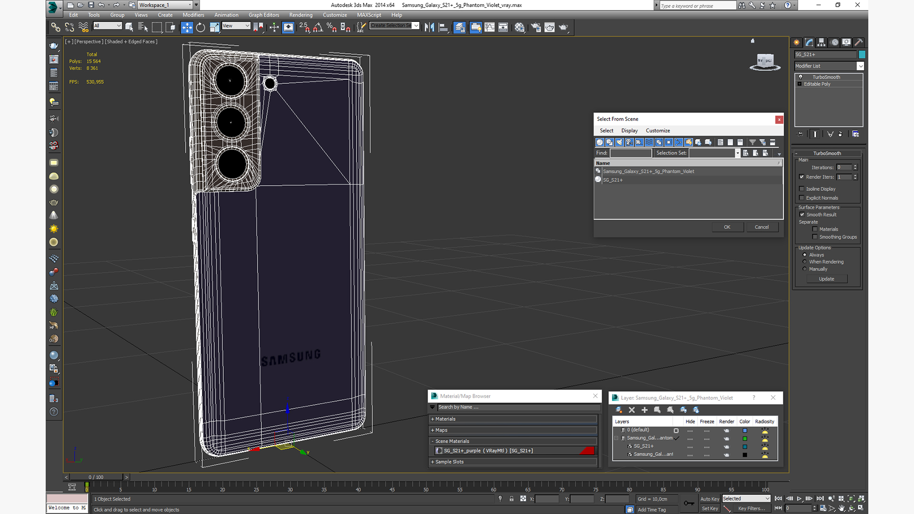This screenshot has height=514, width=914.
Task: Expand the Materials group in the Material Browser
Action: point(445,419)
